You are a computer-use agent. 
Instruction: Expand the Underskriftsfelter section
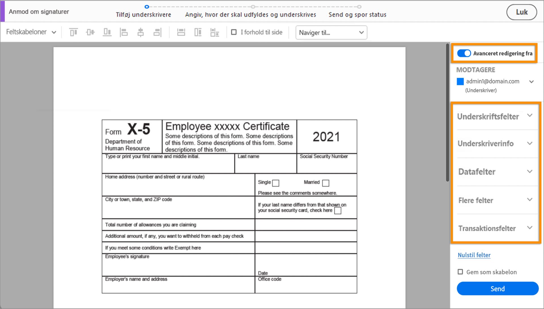495,116
